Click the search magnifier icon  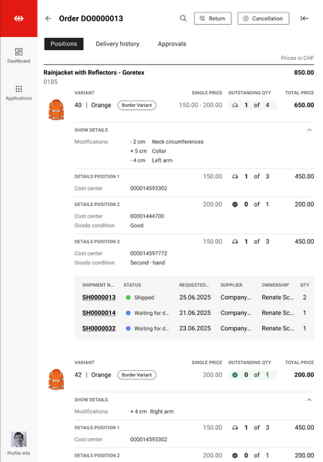183,19
